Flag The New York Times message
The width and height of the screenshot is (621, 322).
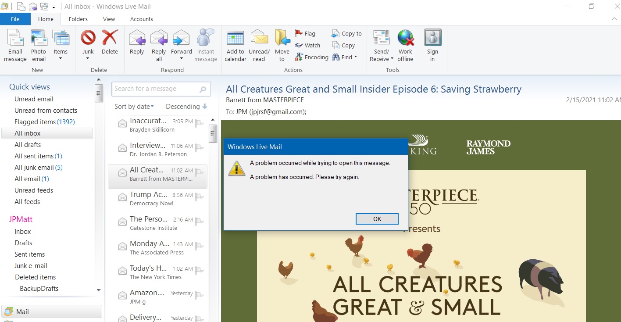click(x=200, y=270)
